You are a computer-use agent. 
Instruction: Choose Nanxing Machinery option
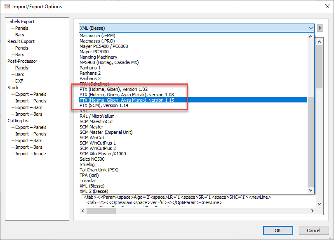[x=193, y=57]
